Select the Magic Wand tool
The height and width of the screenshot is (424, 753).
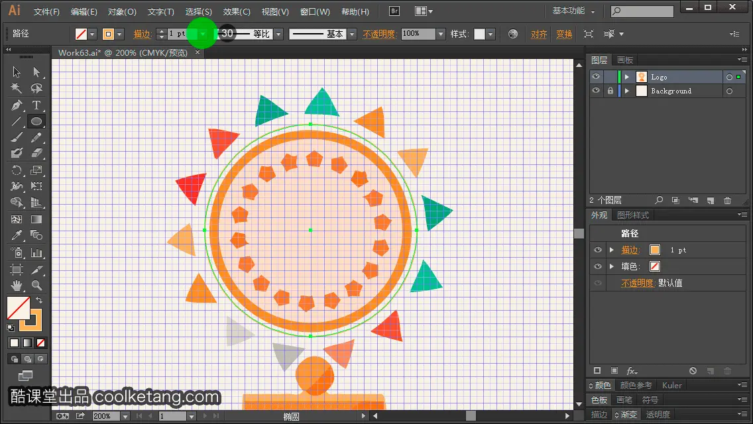(x=17, y=88)
